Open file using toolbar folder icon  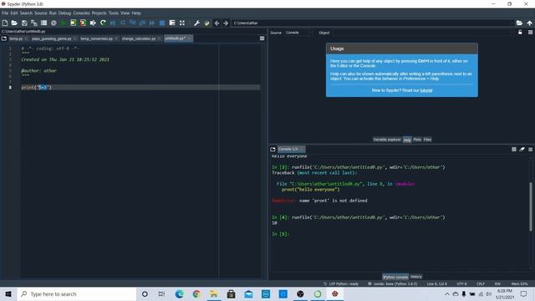point(14,23)
